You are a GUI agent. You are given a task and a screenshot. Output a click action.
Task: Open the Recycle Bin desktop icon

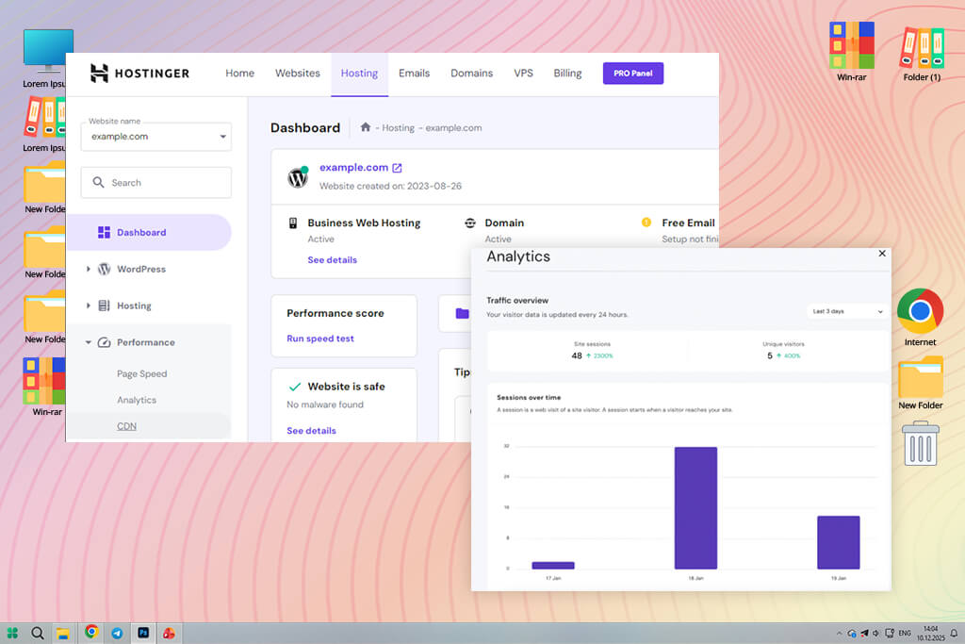(x=921, y=443)
